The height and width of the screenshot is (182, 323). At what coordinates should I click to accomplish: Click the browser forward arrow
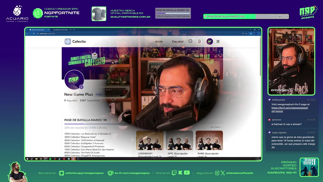coord(30,34)
